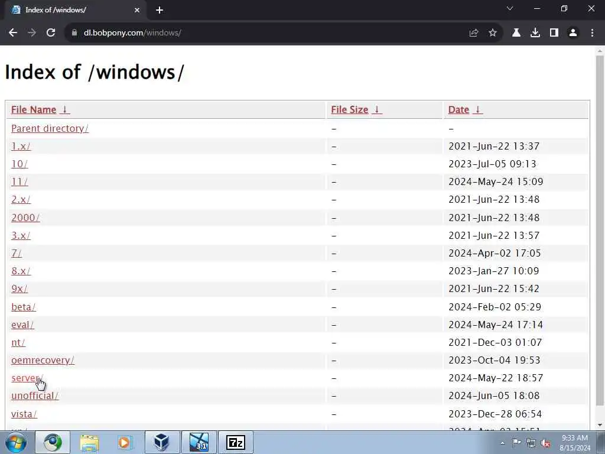Open the Windows Start menu
The width and height of the screenshot is (605, 454).
click(x=16, y=442)
